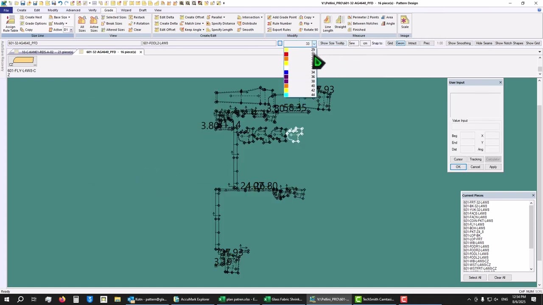Viewport: 543px width, 305px height.
Task: Pick the purple swatch for size 38
Action: click(x=286, y=81)
